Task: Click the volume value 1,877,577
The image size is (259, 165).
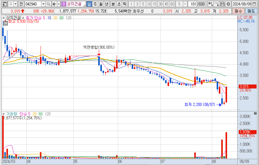Action: click(68, 11)
